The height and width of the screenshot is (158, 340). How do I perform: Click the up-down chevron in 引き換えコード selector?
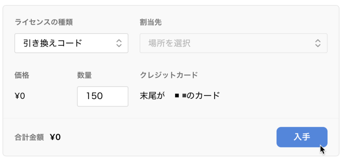click(119, 43)
